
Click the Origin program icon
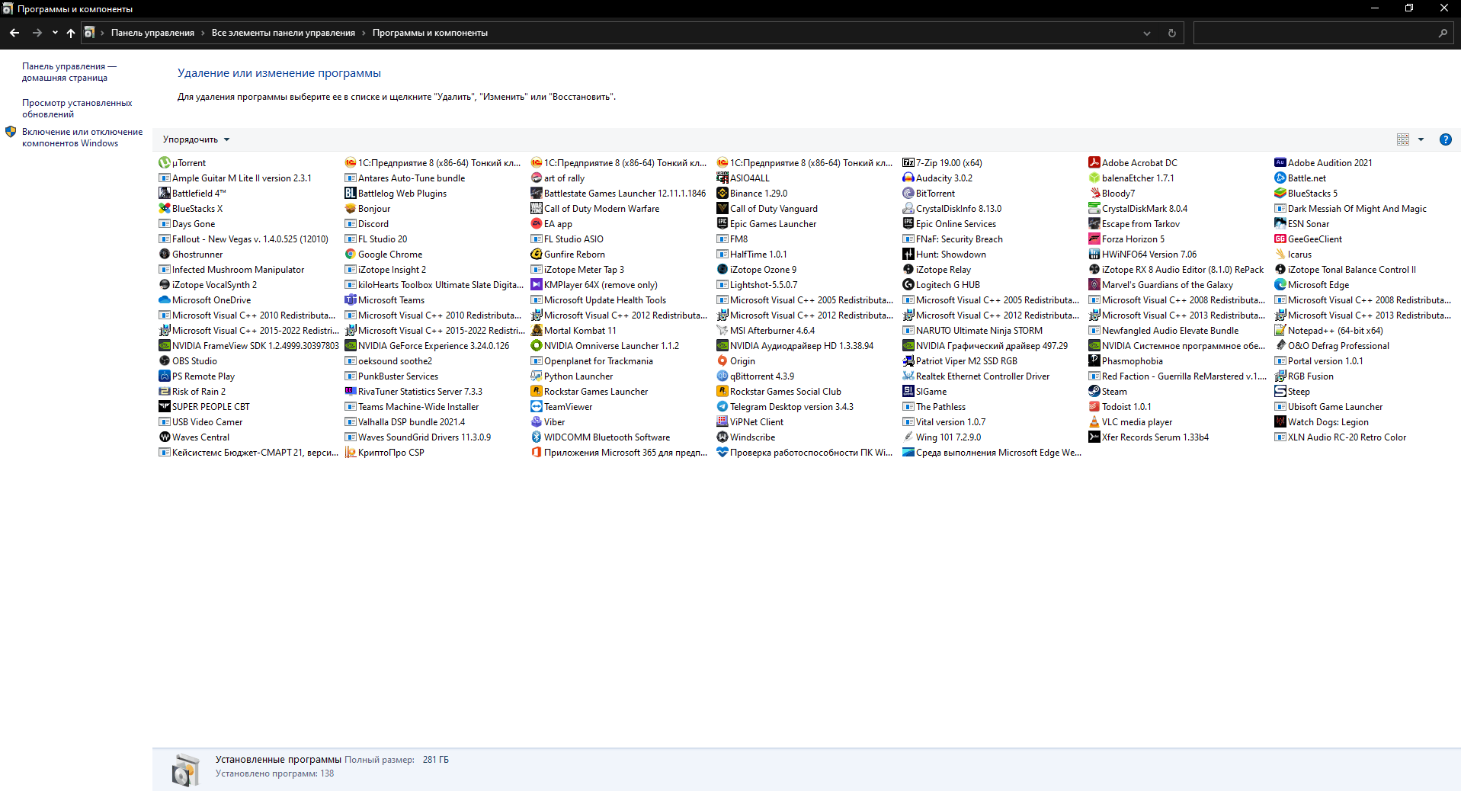(x=722, y=360)
